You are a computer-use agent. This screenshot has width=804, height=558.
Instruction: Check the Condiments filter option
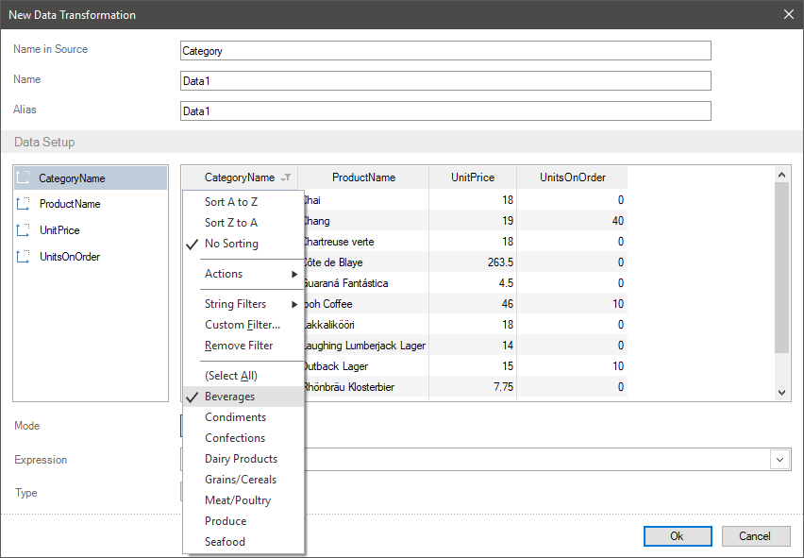235,417
